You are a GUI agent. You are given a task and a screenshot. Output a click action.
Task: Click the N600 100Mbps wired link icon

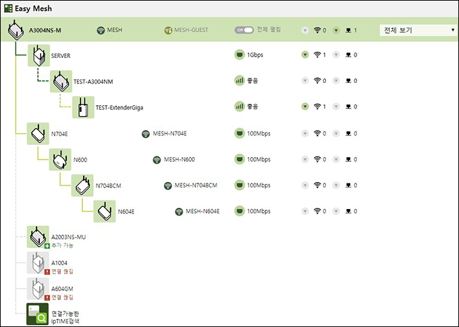(240, 159)
